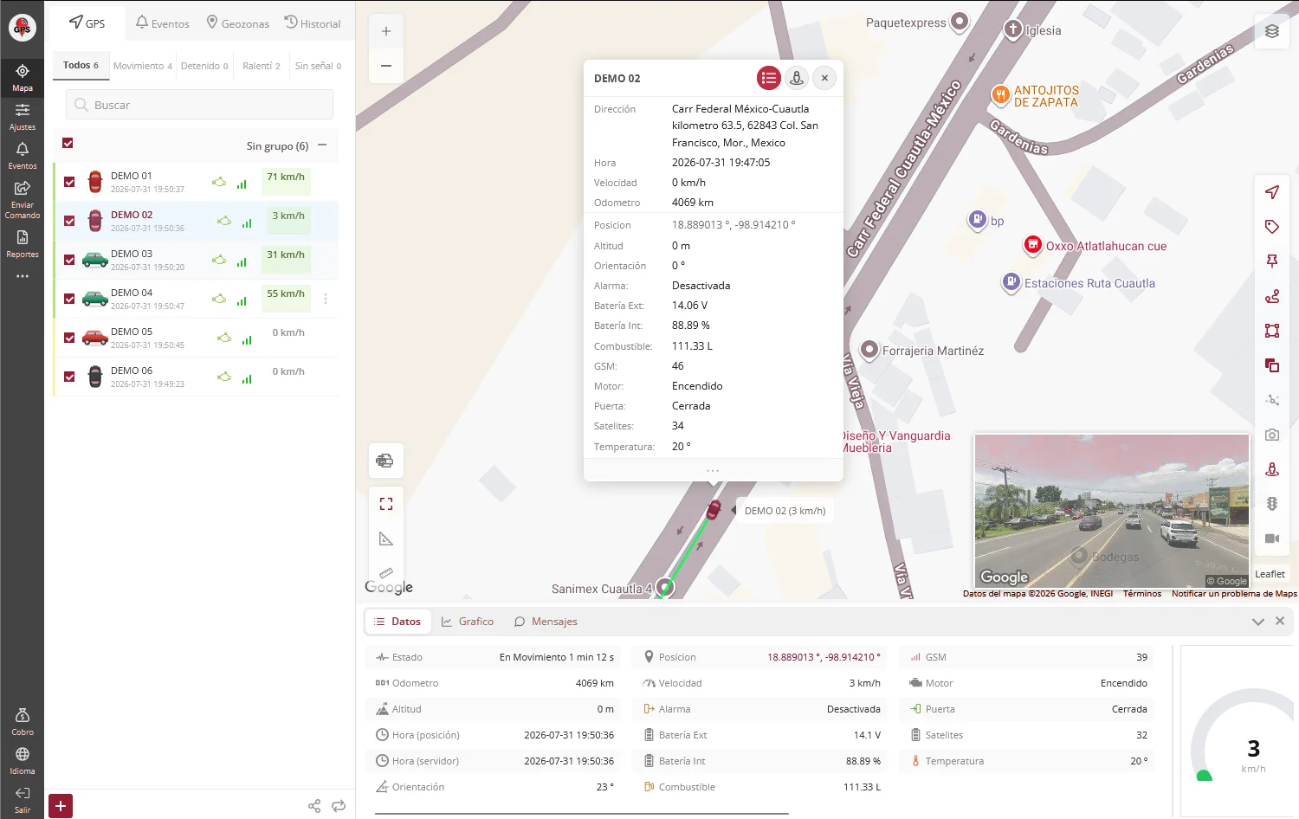Open the map layers selector
The image size is (1299, 819).
tap(1272, 31)
